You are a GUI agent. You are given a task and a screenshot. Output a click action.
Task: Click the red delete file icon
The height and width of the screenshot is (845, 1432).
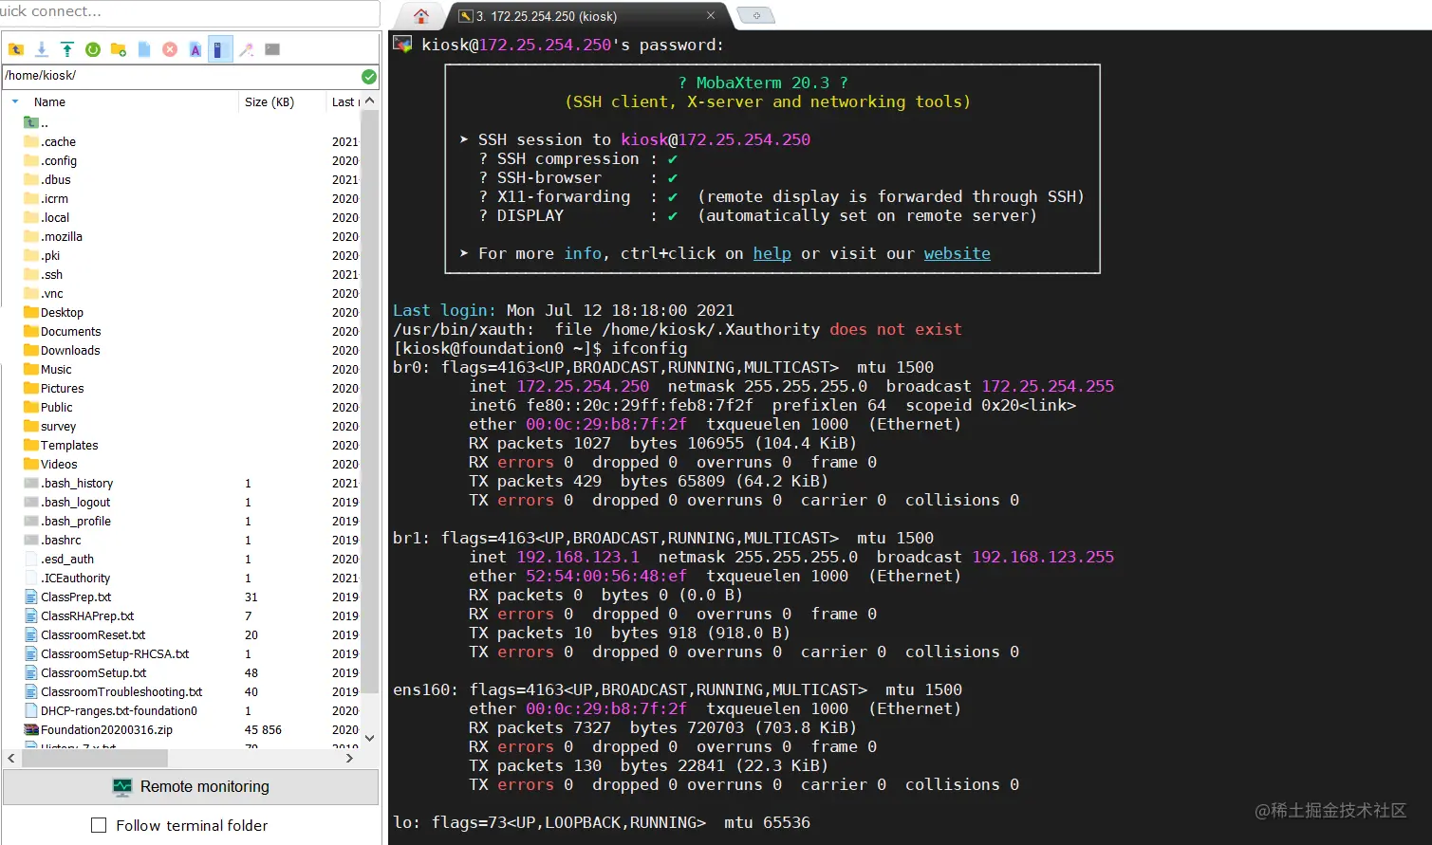(170, 49)
